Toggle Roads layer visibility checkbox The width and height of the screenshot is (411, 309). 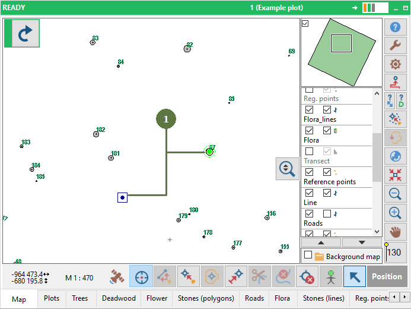pyautogui.click(x=310, y=213)
